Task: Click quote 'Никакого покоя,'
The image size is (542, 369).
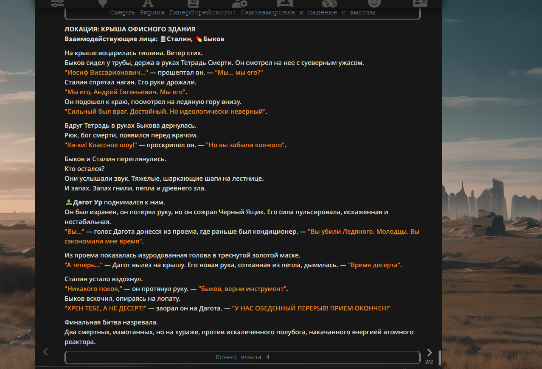Action: coord(93,289)
